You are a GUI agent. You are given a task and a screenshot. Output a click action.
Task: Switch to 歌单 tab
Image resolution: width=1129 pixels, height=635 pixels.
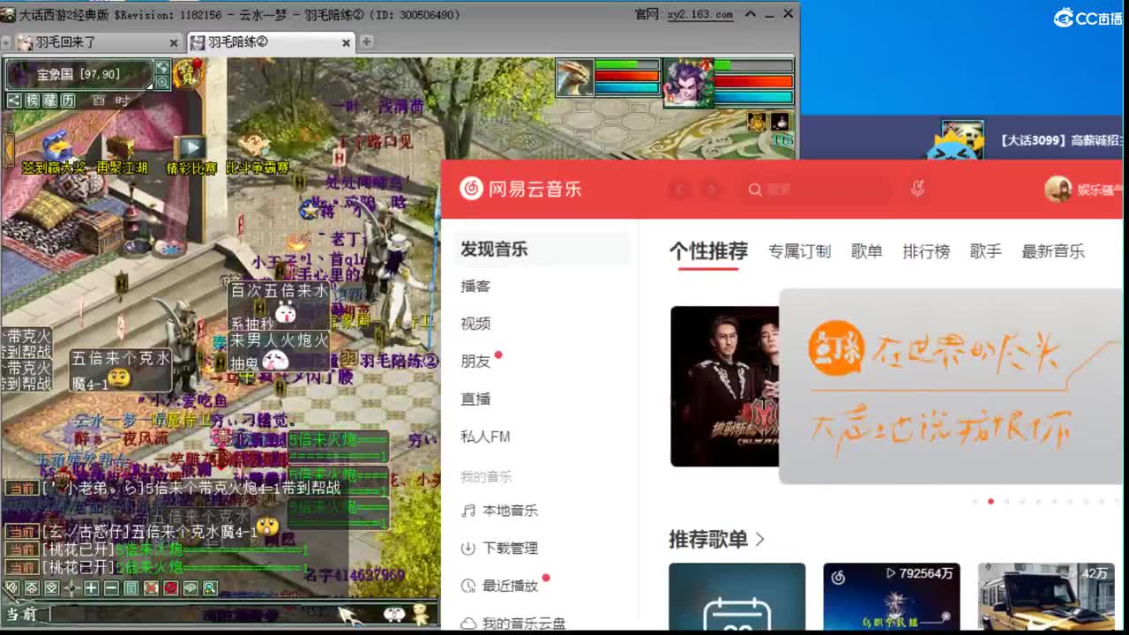pyautogui.click(x=867, y=251)
